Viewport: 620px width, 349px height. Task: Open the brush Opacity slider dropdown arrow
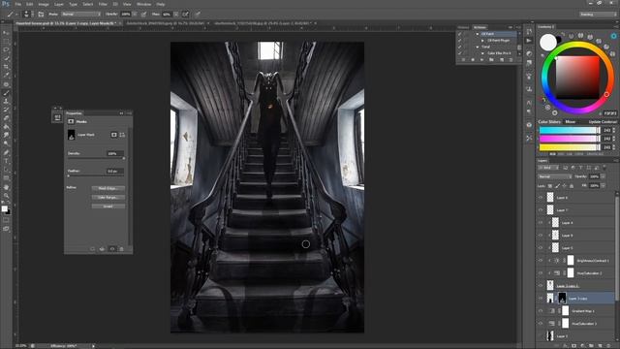click(x=135, y=15)
